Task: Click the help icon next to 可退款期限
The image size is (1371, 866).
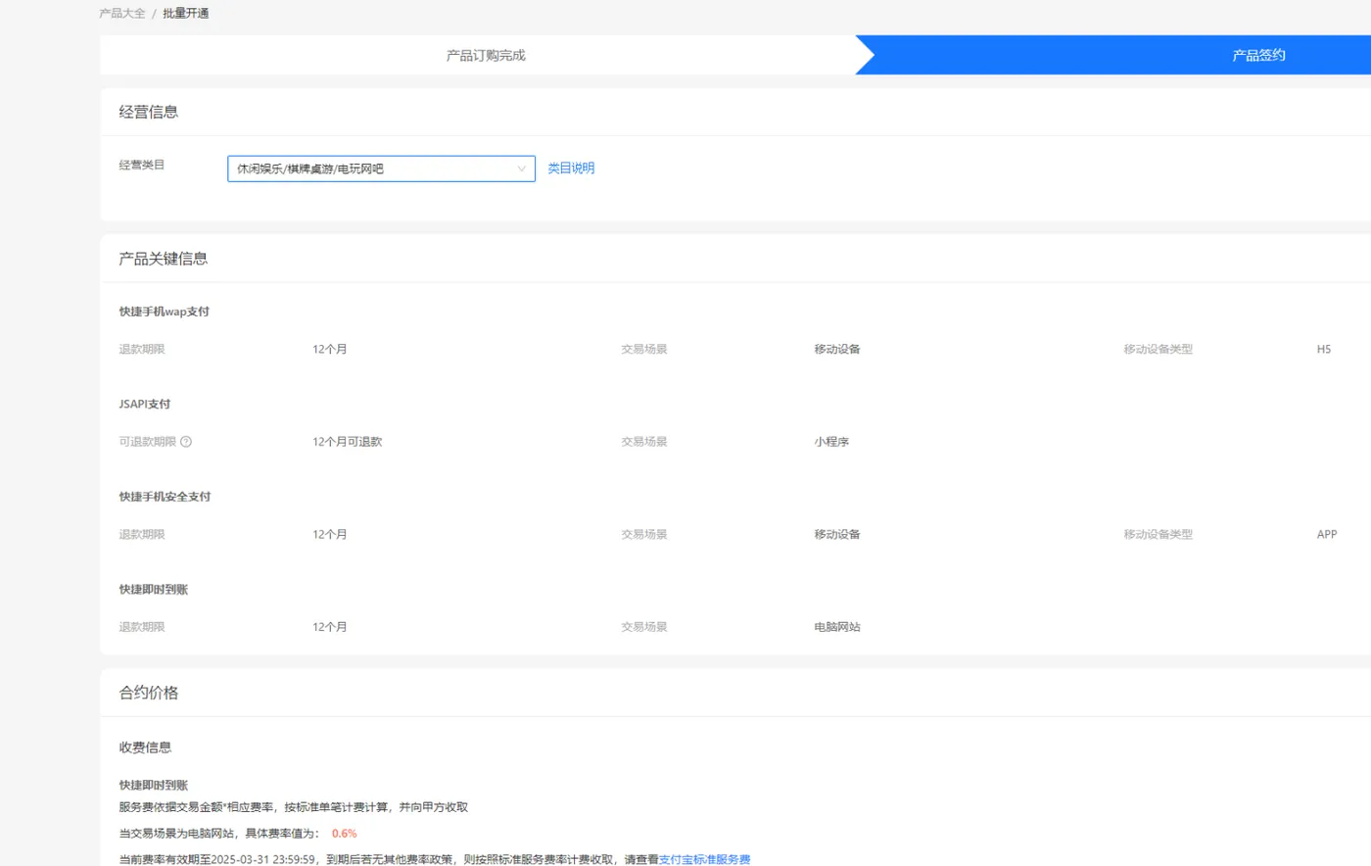Action: click(x=186, y=442)
